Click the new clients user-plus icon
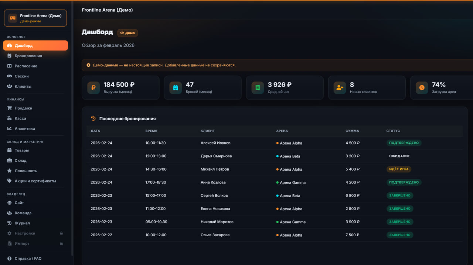The width and height of the screenshot is (473, 265). pos(340,88)
